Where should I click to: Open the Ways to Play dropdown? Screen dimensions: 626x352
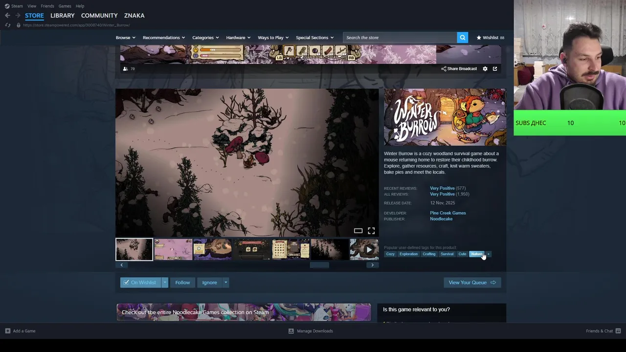273,38
